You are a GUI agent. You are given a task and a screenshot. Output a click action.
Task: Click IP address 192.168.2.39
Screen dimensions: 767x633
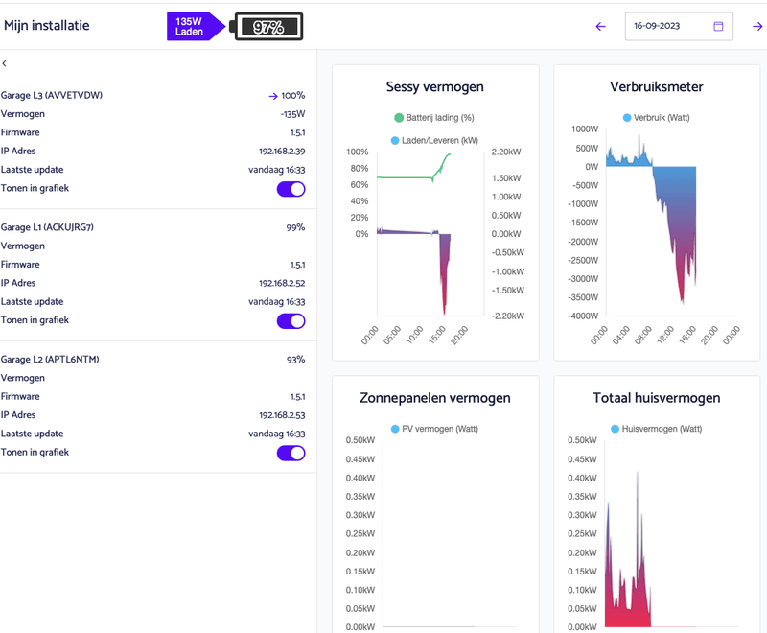(282, 152)
